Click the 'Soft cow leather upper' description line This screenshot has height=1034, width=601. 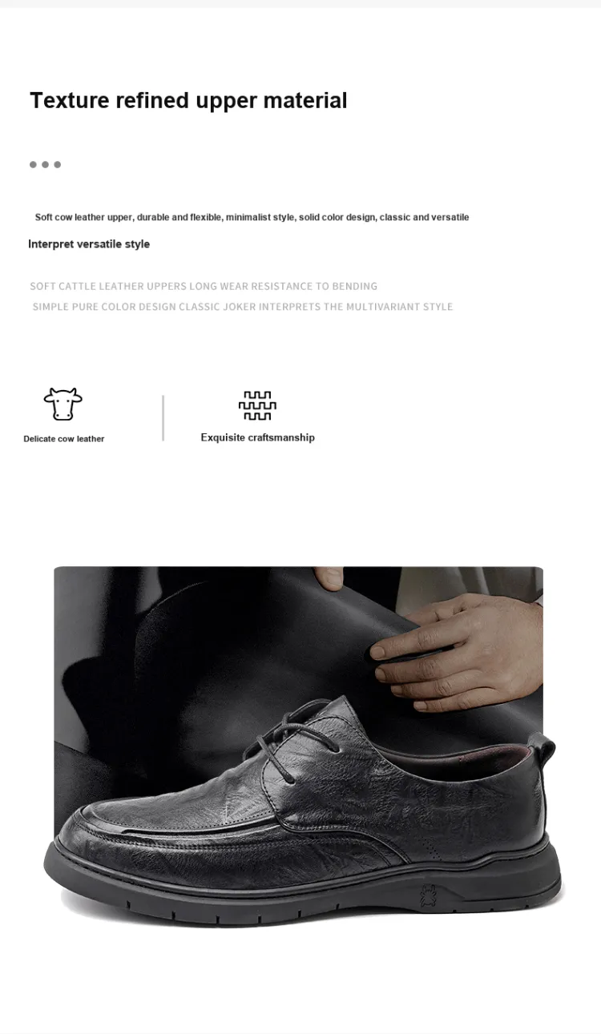pyautogui.click(x=252, y=217)
